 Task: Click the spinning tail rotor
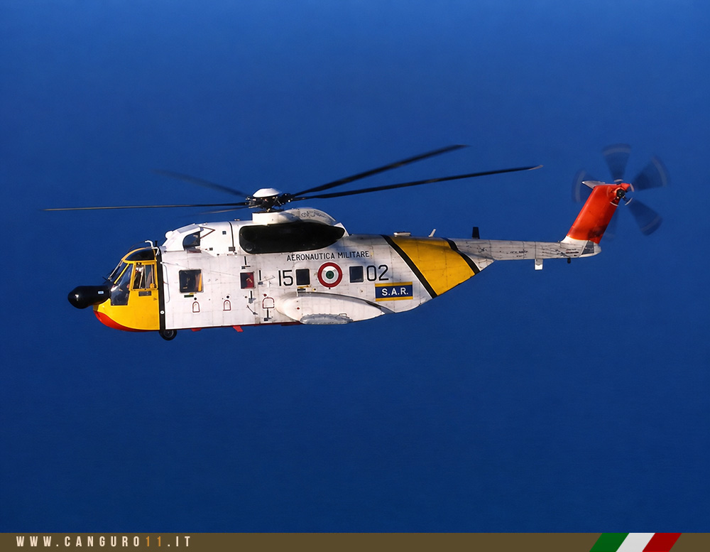click(622, 191)
